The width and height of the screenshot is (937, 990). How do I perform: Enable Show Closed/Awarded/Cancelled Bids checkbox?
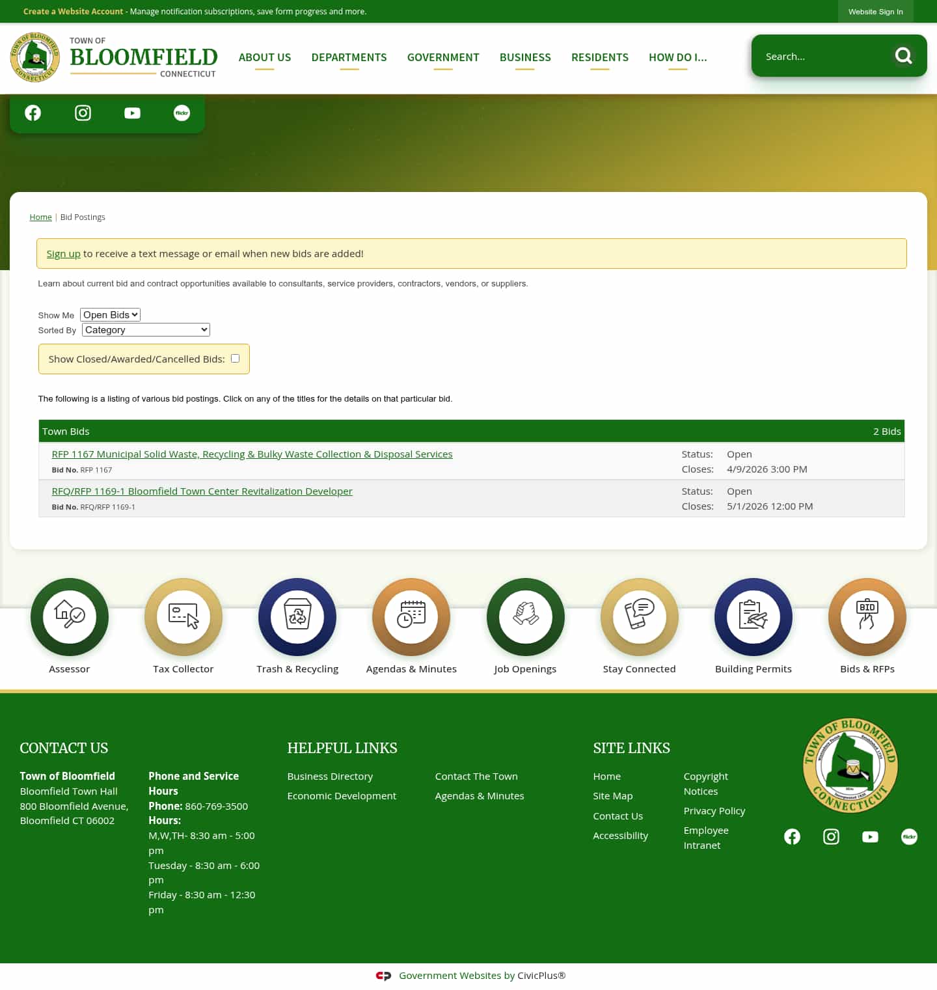[235, 359]
